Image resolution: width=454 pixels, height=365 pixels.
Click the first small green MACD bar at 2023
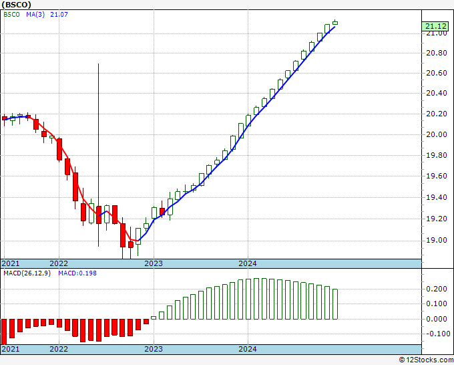pos(154,318)
